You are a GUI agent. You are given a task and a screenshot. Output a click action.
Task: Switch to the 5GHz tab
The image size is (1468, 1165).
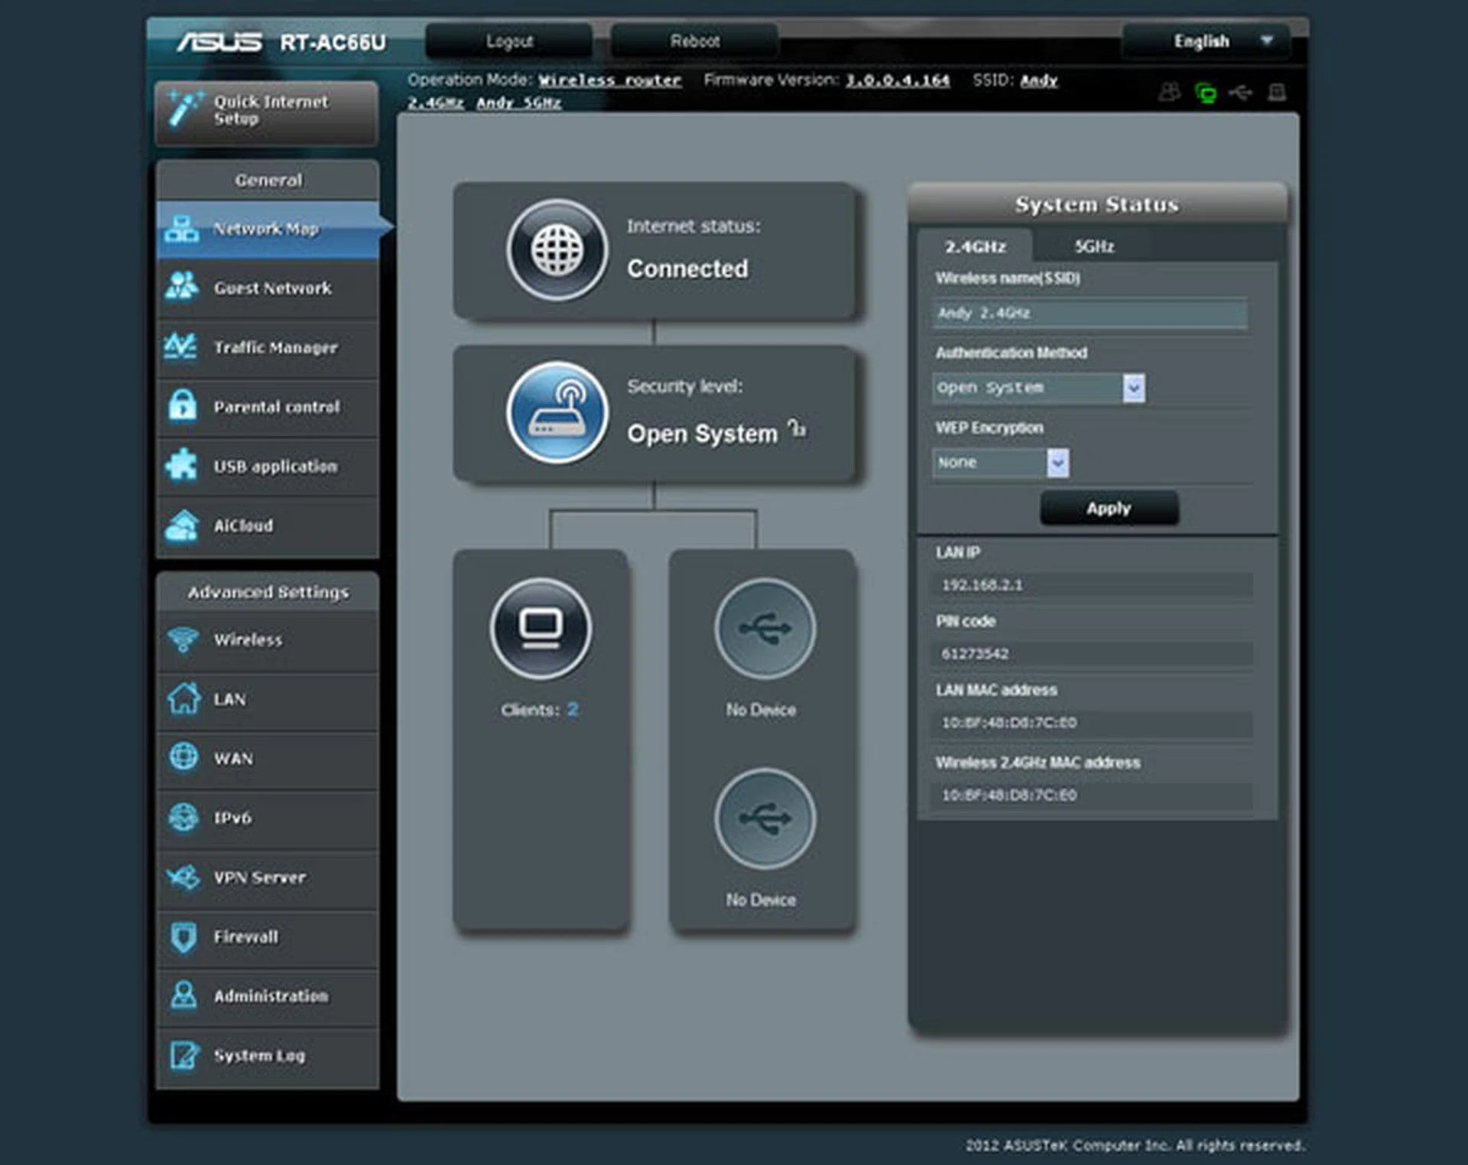pyautogui.click(x=1093, y=246)
